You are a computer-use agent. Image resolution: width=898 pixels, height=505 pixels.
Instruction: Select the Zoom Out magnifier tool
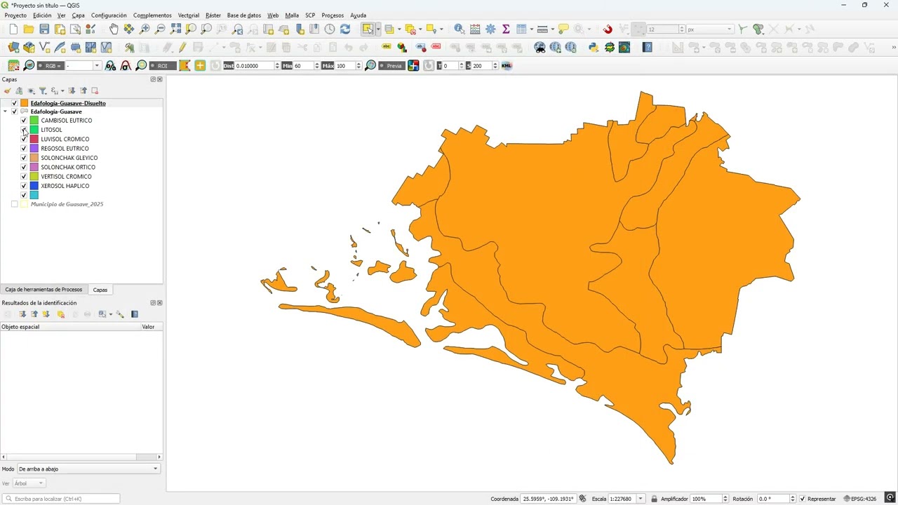[x=160, y=29]
